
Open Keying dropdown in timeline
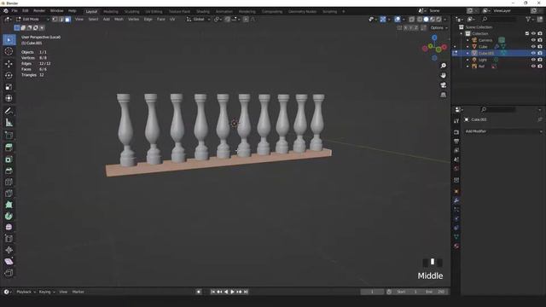point(47,292)
